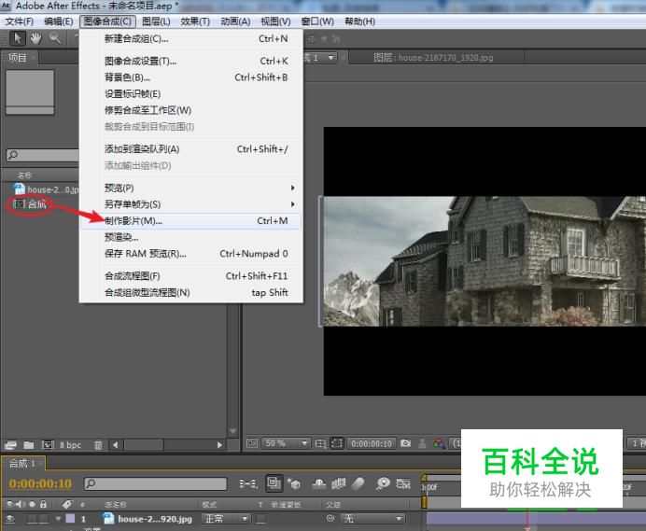Viewport: 646px width, 531px height.
Task: Toggle the 8 bpc color depth
Action: [x=70, y=445]
